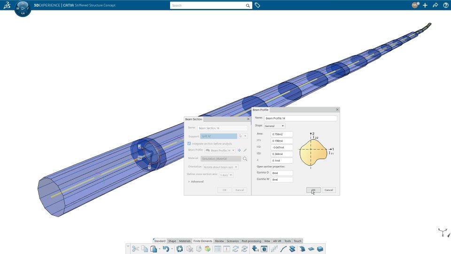Switch to the Review tab
The image size is (451, 254).
point(219,241)
